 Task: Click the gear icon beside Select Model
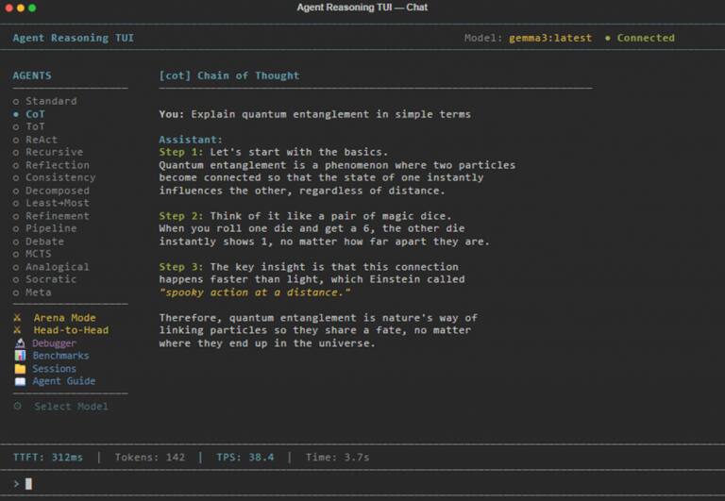(x=18, y=407)
